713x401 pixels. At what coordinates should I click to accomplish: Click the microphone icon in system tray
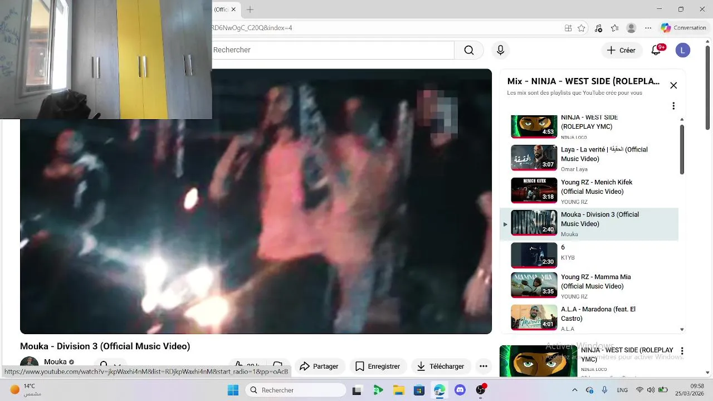point(604,390)
